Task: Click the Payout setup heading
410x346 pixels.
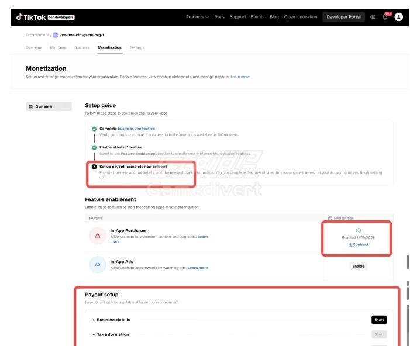Action: click(101, 295)
